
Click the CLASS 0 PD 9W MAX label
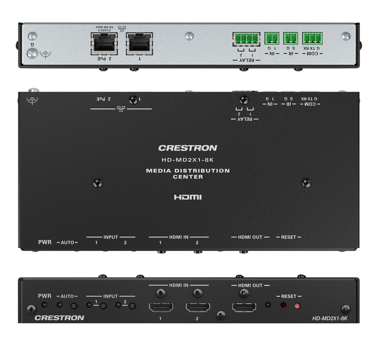click(104, 29)
